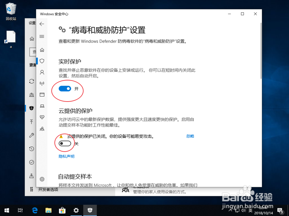Click the Windows Security vertical scrollbar
Image resolution: width=289 pixels, height=216 pixels.
coord(261,51)
